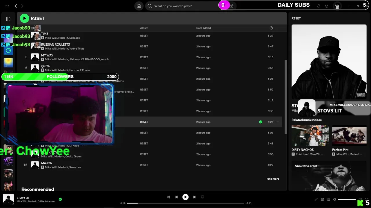Click the track list vertical scrollbar

click(286, 97)
